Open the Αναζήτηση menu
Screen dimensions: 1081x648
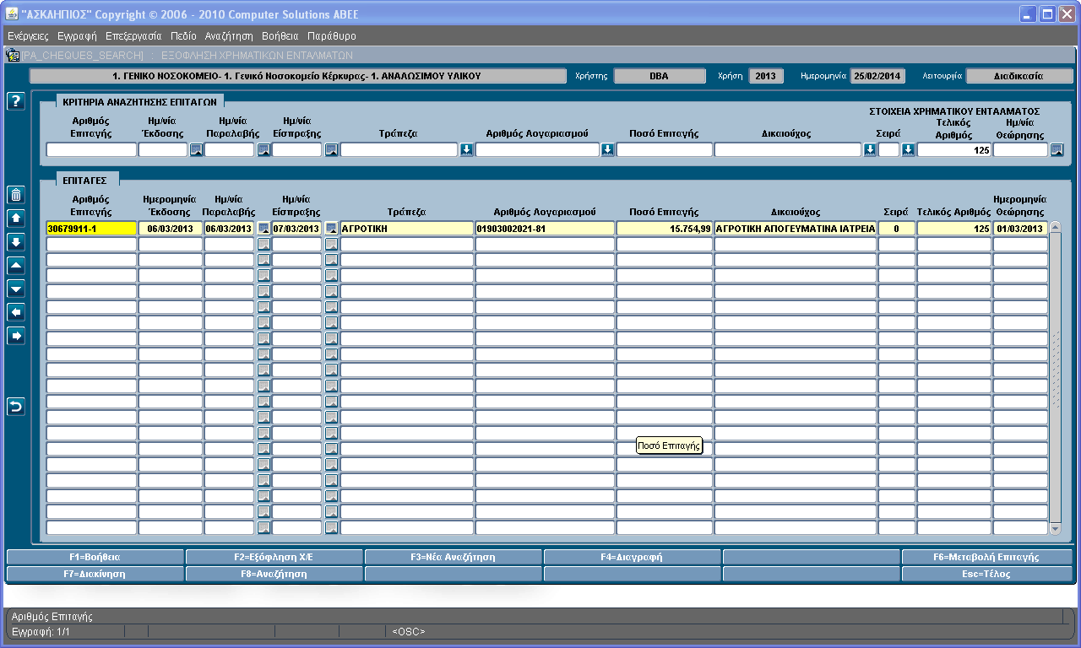(x=229, y=36)
